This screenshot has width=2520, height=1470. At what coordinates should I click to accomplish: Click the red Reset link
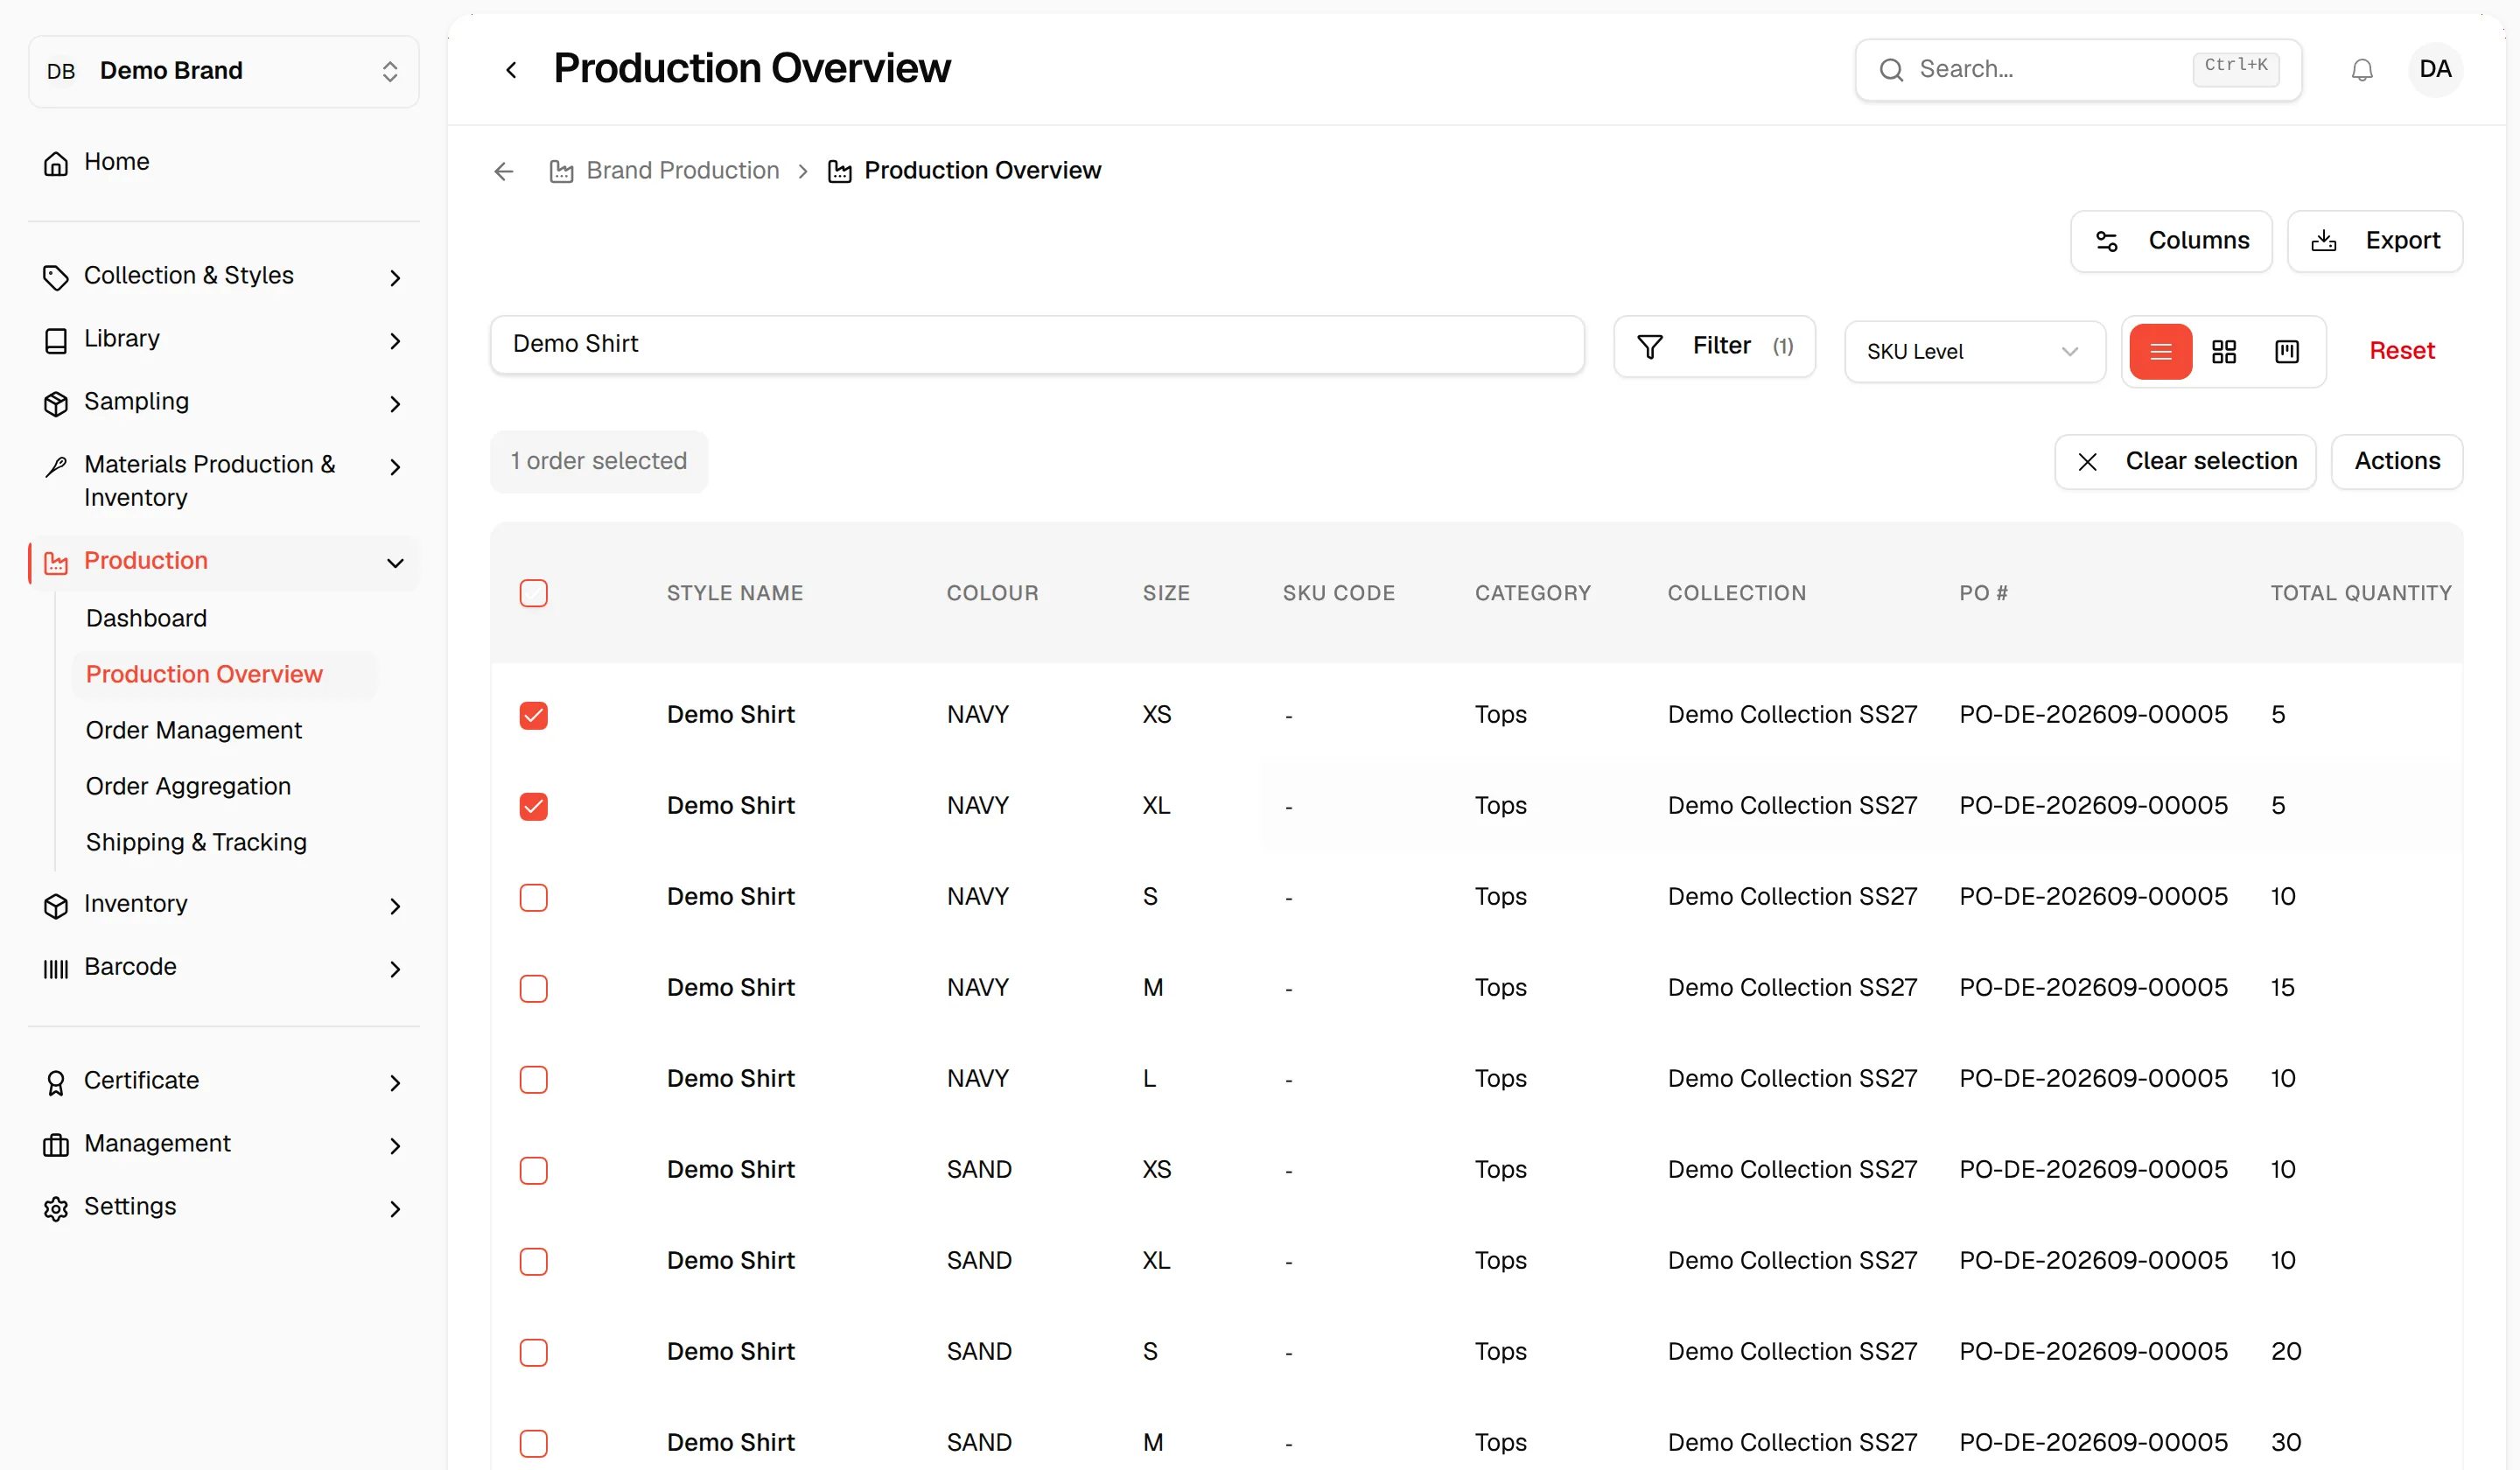2401,351
